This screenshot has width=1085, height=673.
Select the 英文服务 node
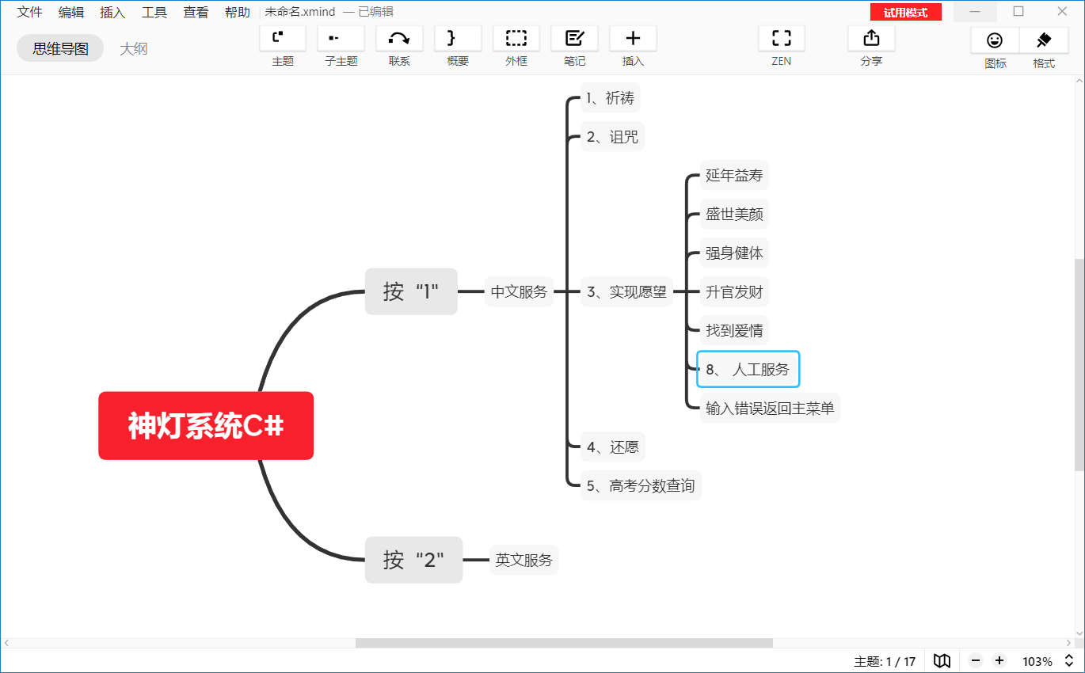click(x=523, y=560)
